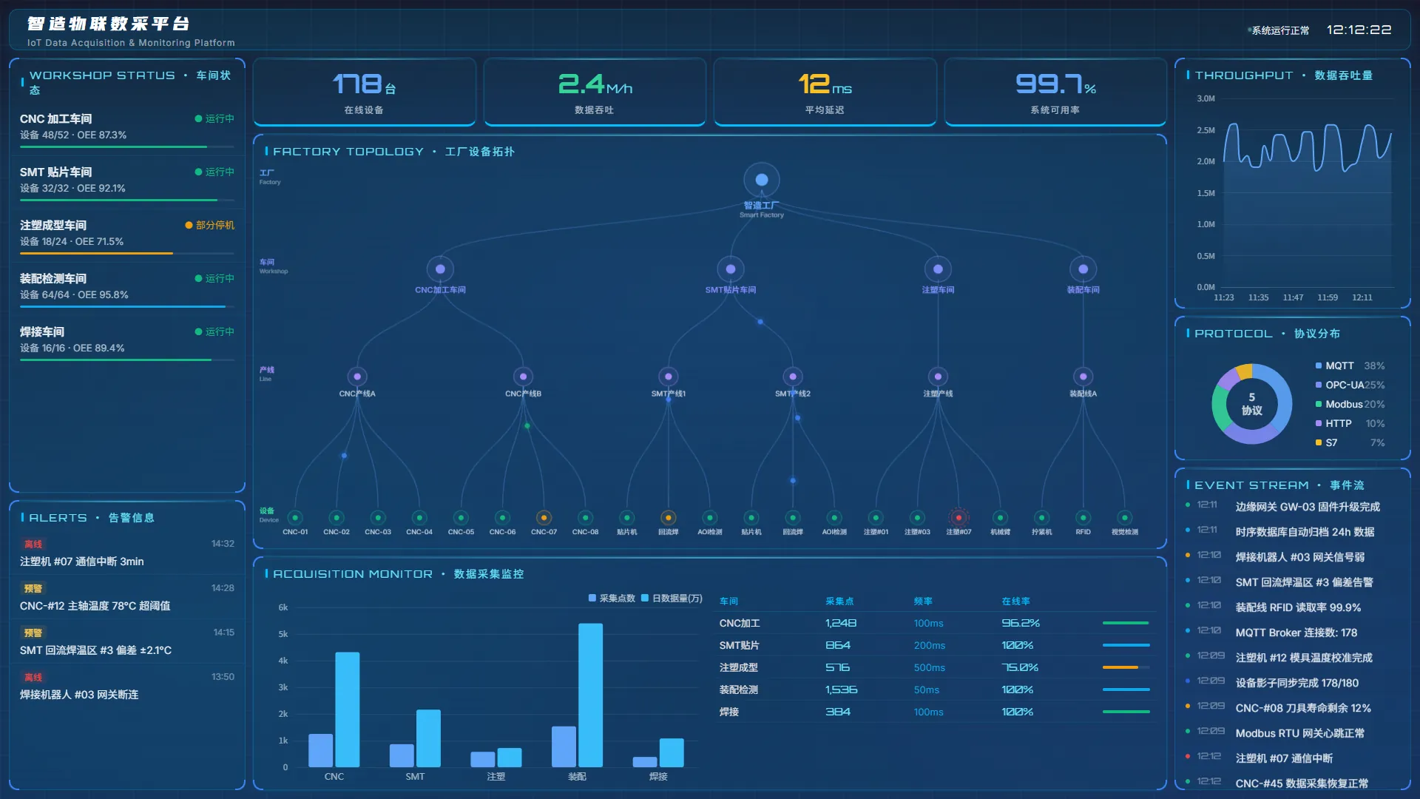
Task: Select the SMT产线1 line node
Action: pyautogui.click(x=668, y=377)
